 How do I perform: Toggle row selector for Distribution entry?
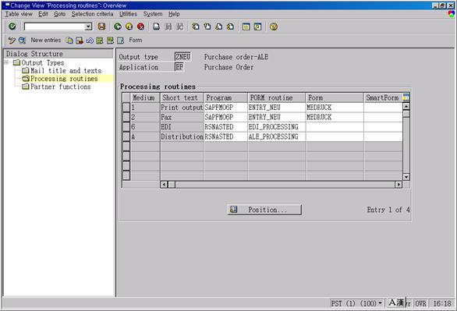point(126,137)
